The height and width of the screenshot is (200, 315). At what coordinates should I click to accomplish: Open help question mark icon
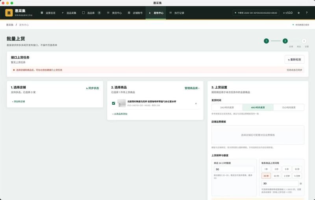(x=307, y=13)
